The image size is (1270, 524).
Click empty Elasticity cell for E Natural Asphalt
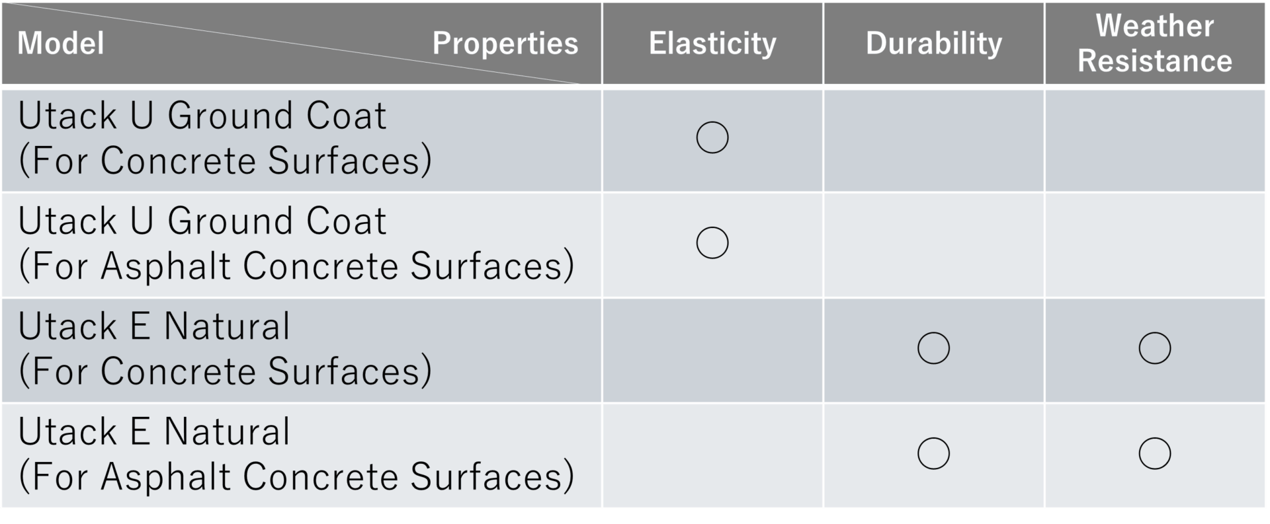[x=712, y=455]
